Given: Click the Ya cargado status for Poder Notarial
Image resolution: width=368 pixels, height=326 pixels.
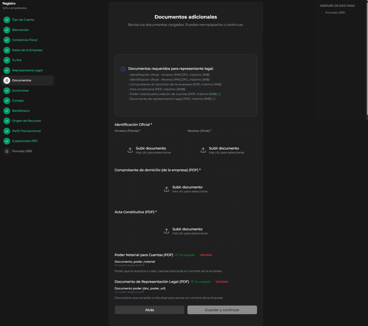Looking at the screenshot, I should click(x=185, y=255).
